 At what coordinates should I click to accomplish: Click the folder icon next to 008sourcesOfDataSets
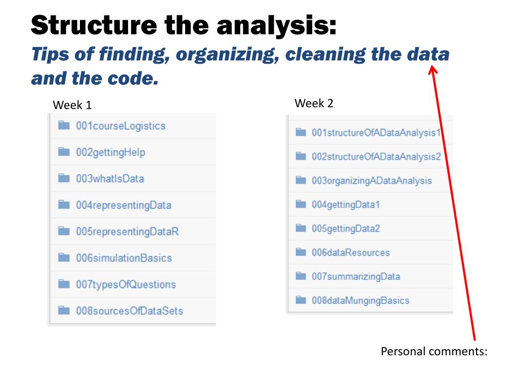coord(64,310)
